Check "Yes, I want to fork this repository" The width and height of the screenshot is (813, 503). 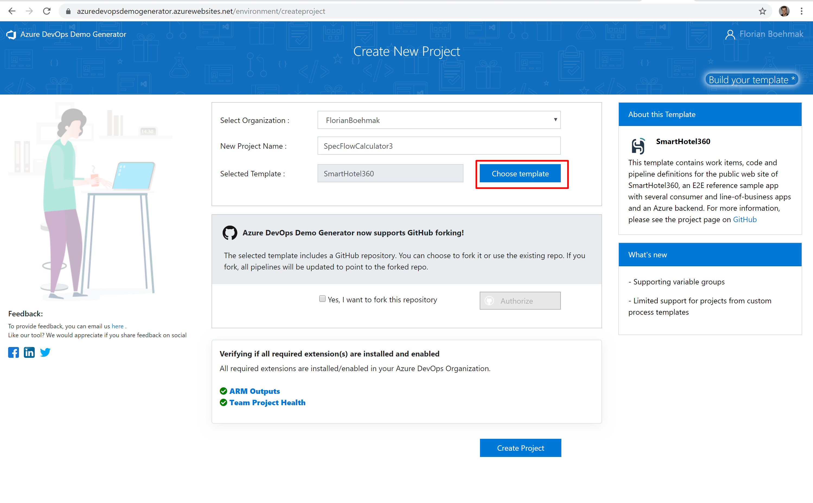(322, 299)
